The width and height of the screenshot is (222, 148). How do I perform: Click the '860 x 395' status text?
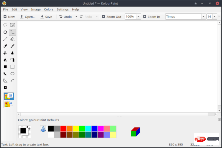coord(176,144)
